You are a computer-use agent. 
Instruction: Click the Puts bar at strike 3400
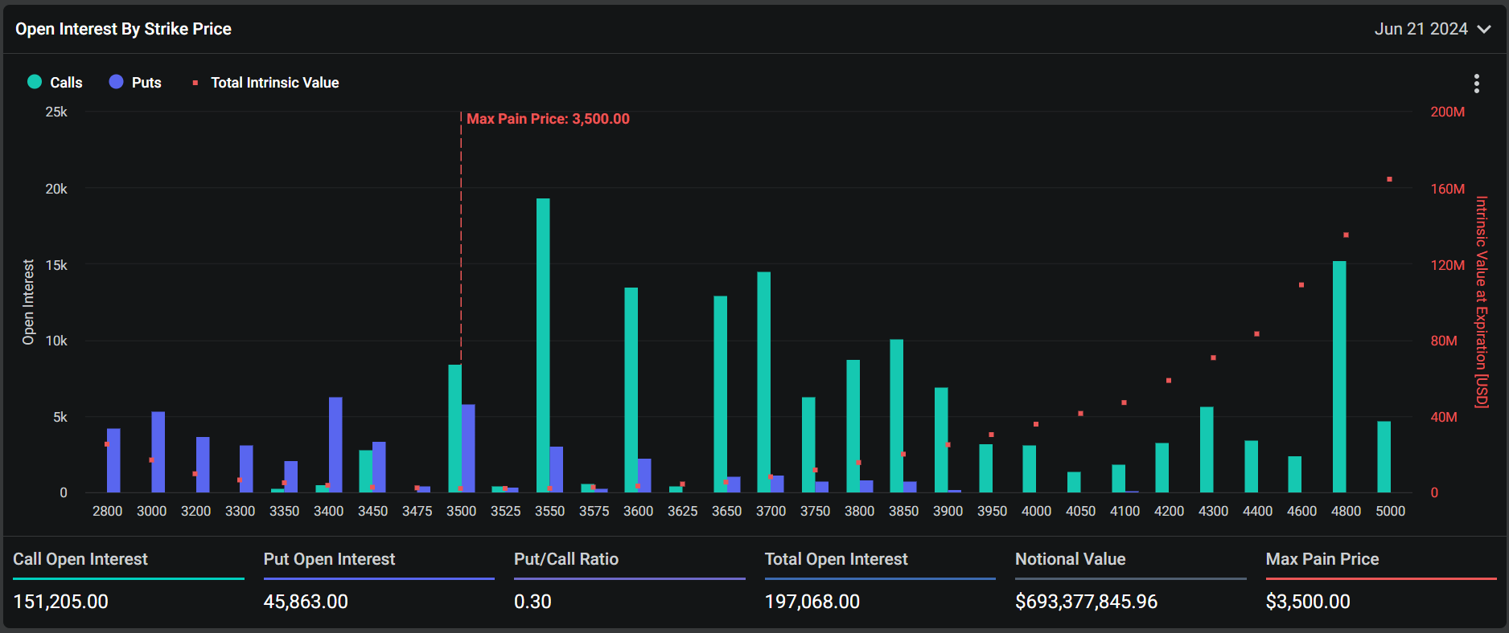pos(335,444)
